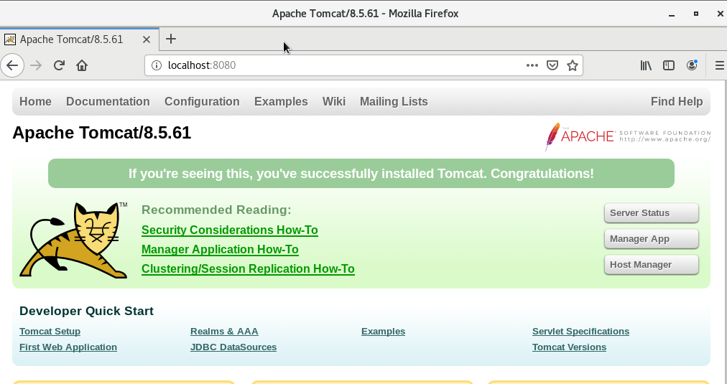Click the Tomcat cat mascot image

click(74, 240)
